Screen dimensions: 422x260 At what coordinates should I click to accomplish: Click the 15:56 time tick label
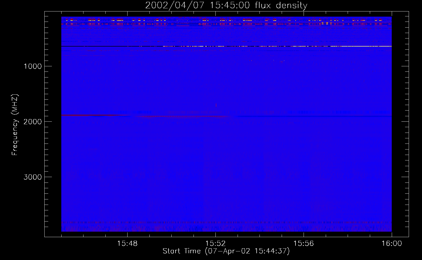(x=304, y=244)
